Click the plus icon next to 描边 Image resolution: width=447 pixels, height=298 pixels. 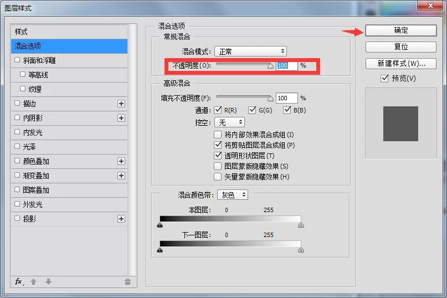[121, 104]
